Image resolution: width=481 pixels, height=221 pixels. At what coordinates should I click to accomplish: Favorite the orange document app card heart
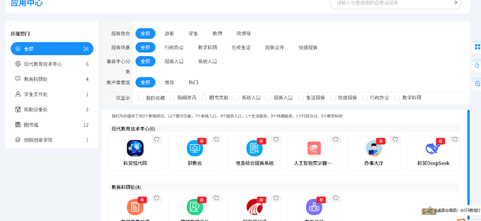(157, 198)
